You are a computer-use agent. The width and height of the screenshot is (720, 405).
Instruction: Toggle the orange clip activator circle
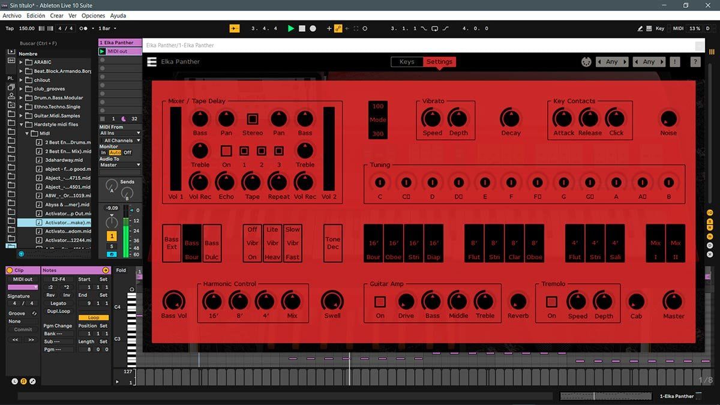click(10, 271)
